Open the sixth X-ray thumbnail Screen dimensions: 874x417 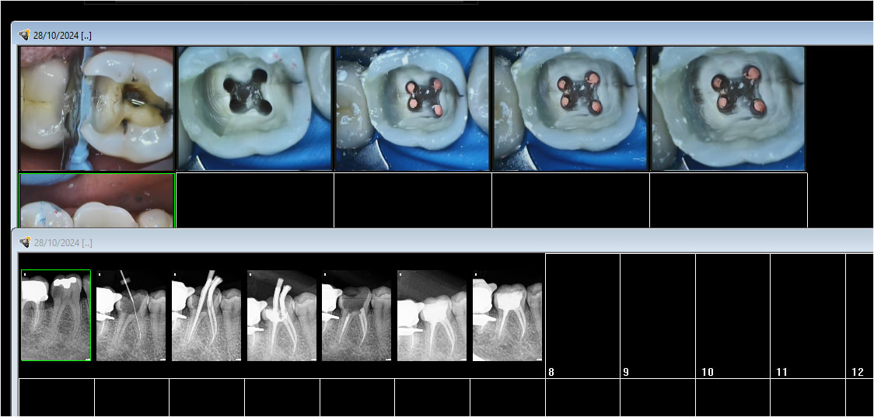432,315
